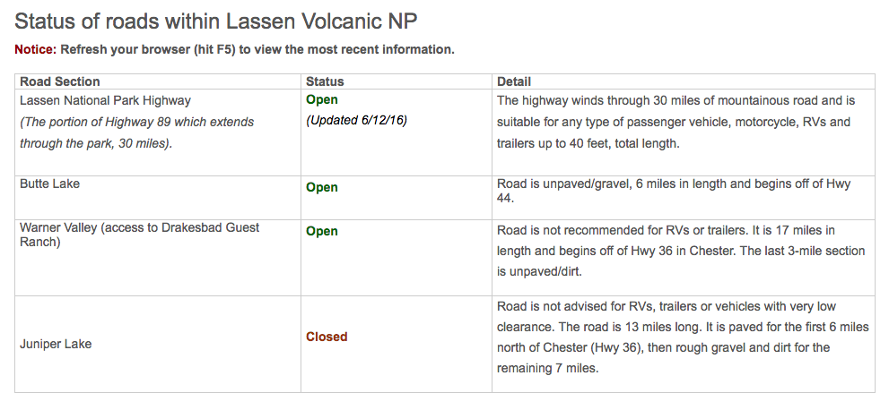Click the Butte Lake unpaved/gravel detail text
Image resolution: width=889 pixels, height=410 pixels.
[x=674, y=192]
